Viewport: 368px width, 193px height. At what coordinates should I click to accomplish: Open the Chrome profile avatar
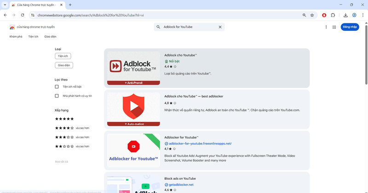(354, 15)
